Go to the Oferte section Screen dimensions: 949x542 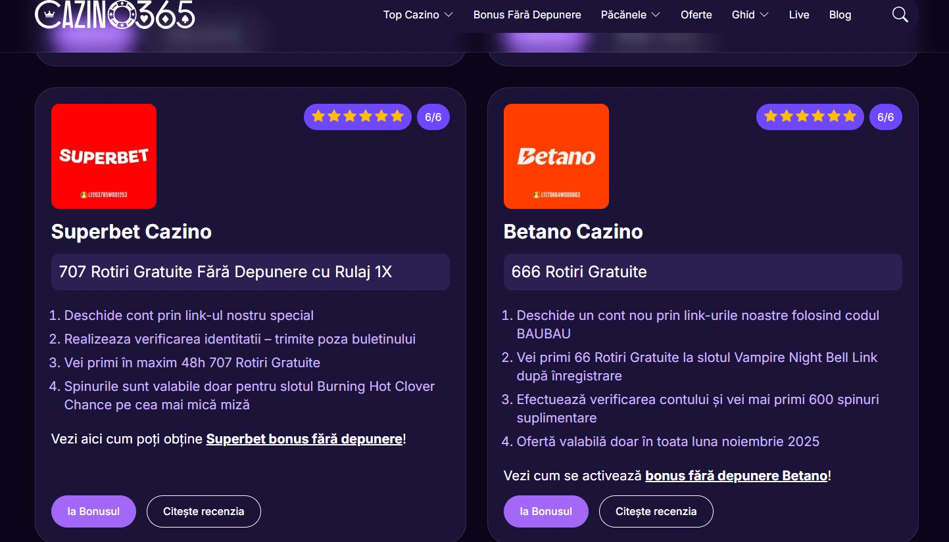696,14
